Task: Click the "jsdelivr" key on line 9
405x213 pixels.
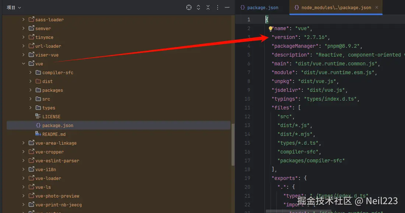Action: click(286, 90)
